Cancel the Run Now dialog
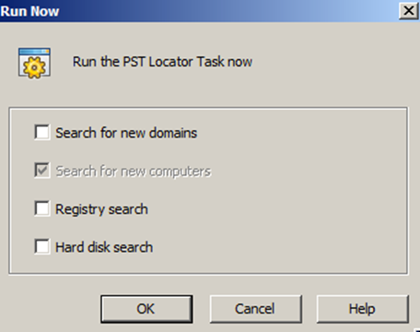This screenshot has width=420, height=332. click(x=255, y=309)
